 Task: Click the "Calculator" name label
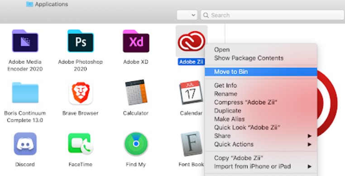(x=136, y=113)
